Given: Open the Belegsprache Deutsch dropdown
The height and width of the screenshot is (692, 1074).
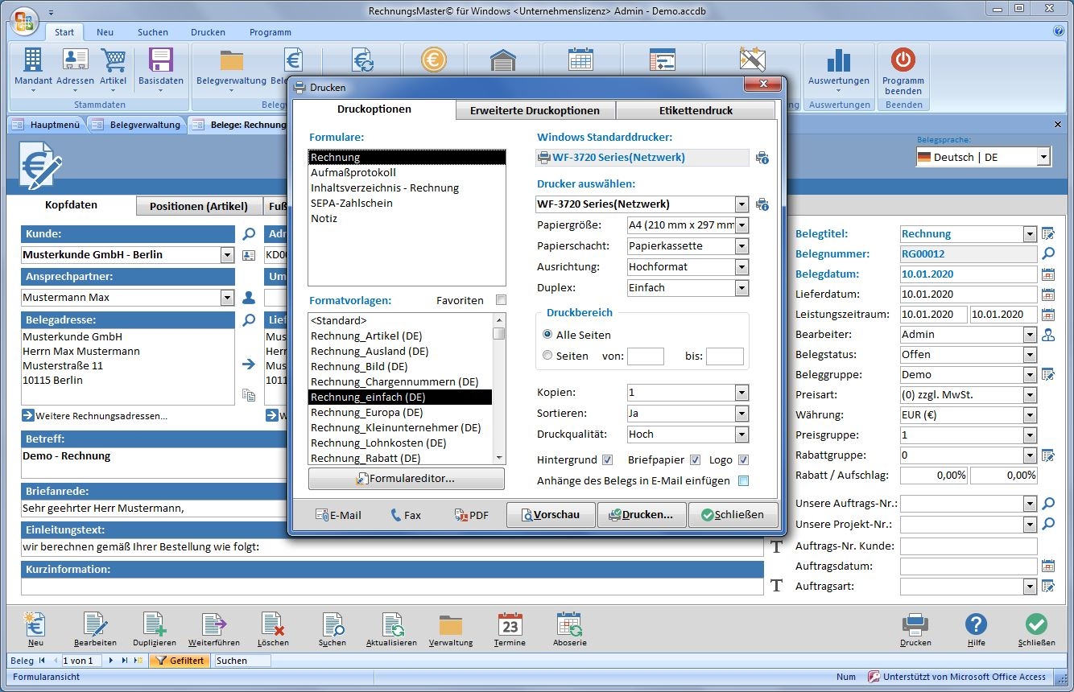Looking at the screenshot, I should (x=1043, y=157).
